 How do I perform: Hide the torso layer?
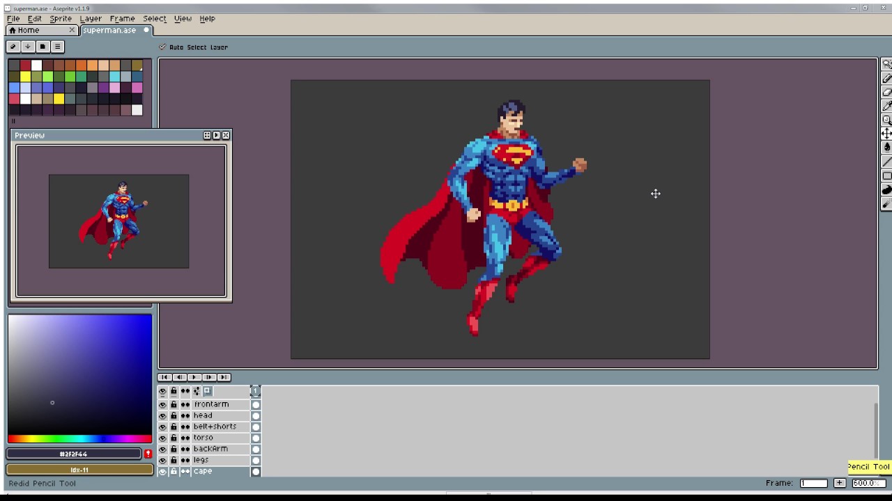162,438
